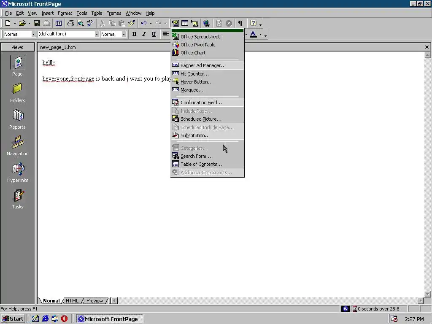The height and width of the screenshot is (324, 432).
Task: Expand the Standard toolbar options arrow
Action: click(261, 24)
